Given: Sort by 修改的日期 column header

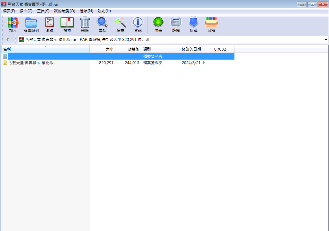Looking at the screenshot, I should pos(196,49).
